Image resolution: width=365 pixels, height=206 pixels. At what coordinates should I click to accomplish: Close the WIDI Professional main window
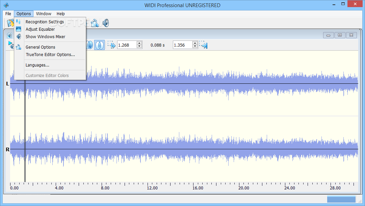(x=355, y=4)
